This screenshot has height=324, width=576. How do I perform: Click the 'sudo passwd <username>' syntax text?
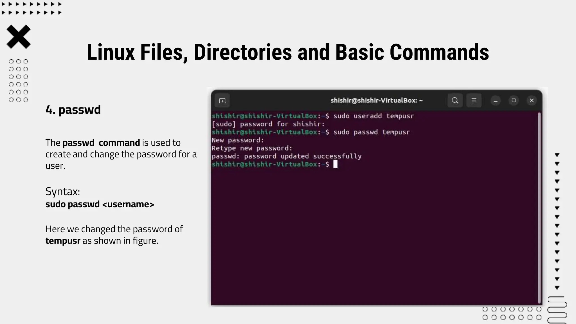click(x=100, y=204)
